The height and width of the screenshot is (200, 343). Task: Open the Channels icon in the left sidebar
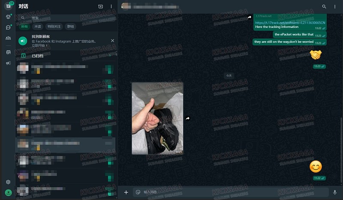(8, 27)
